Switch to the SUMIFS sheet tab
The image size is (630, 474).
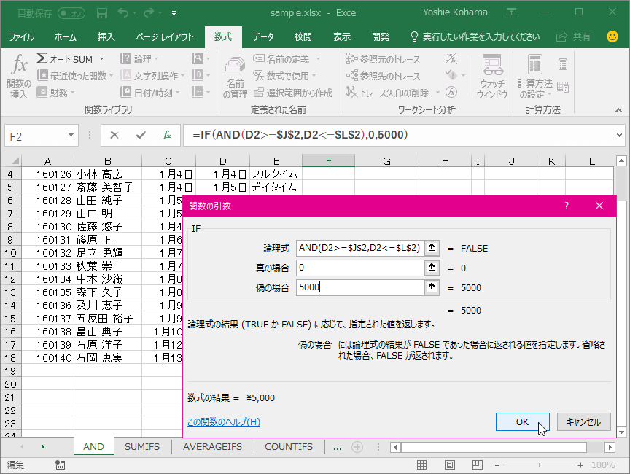pos(142,447)
